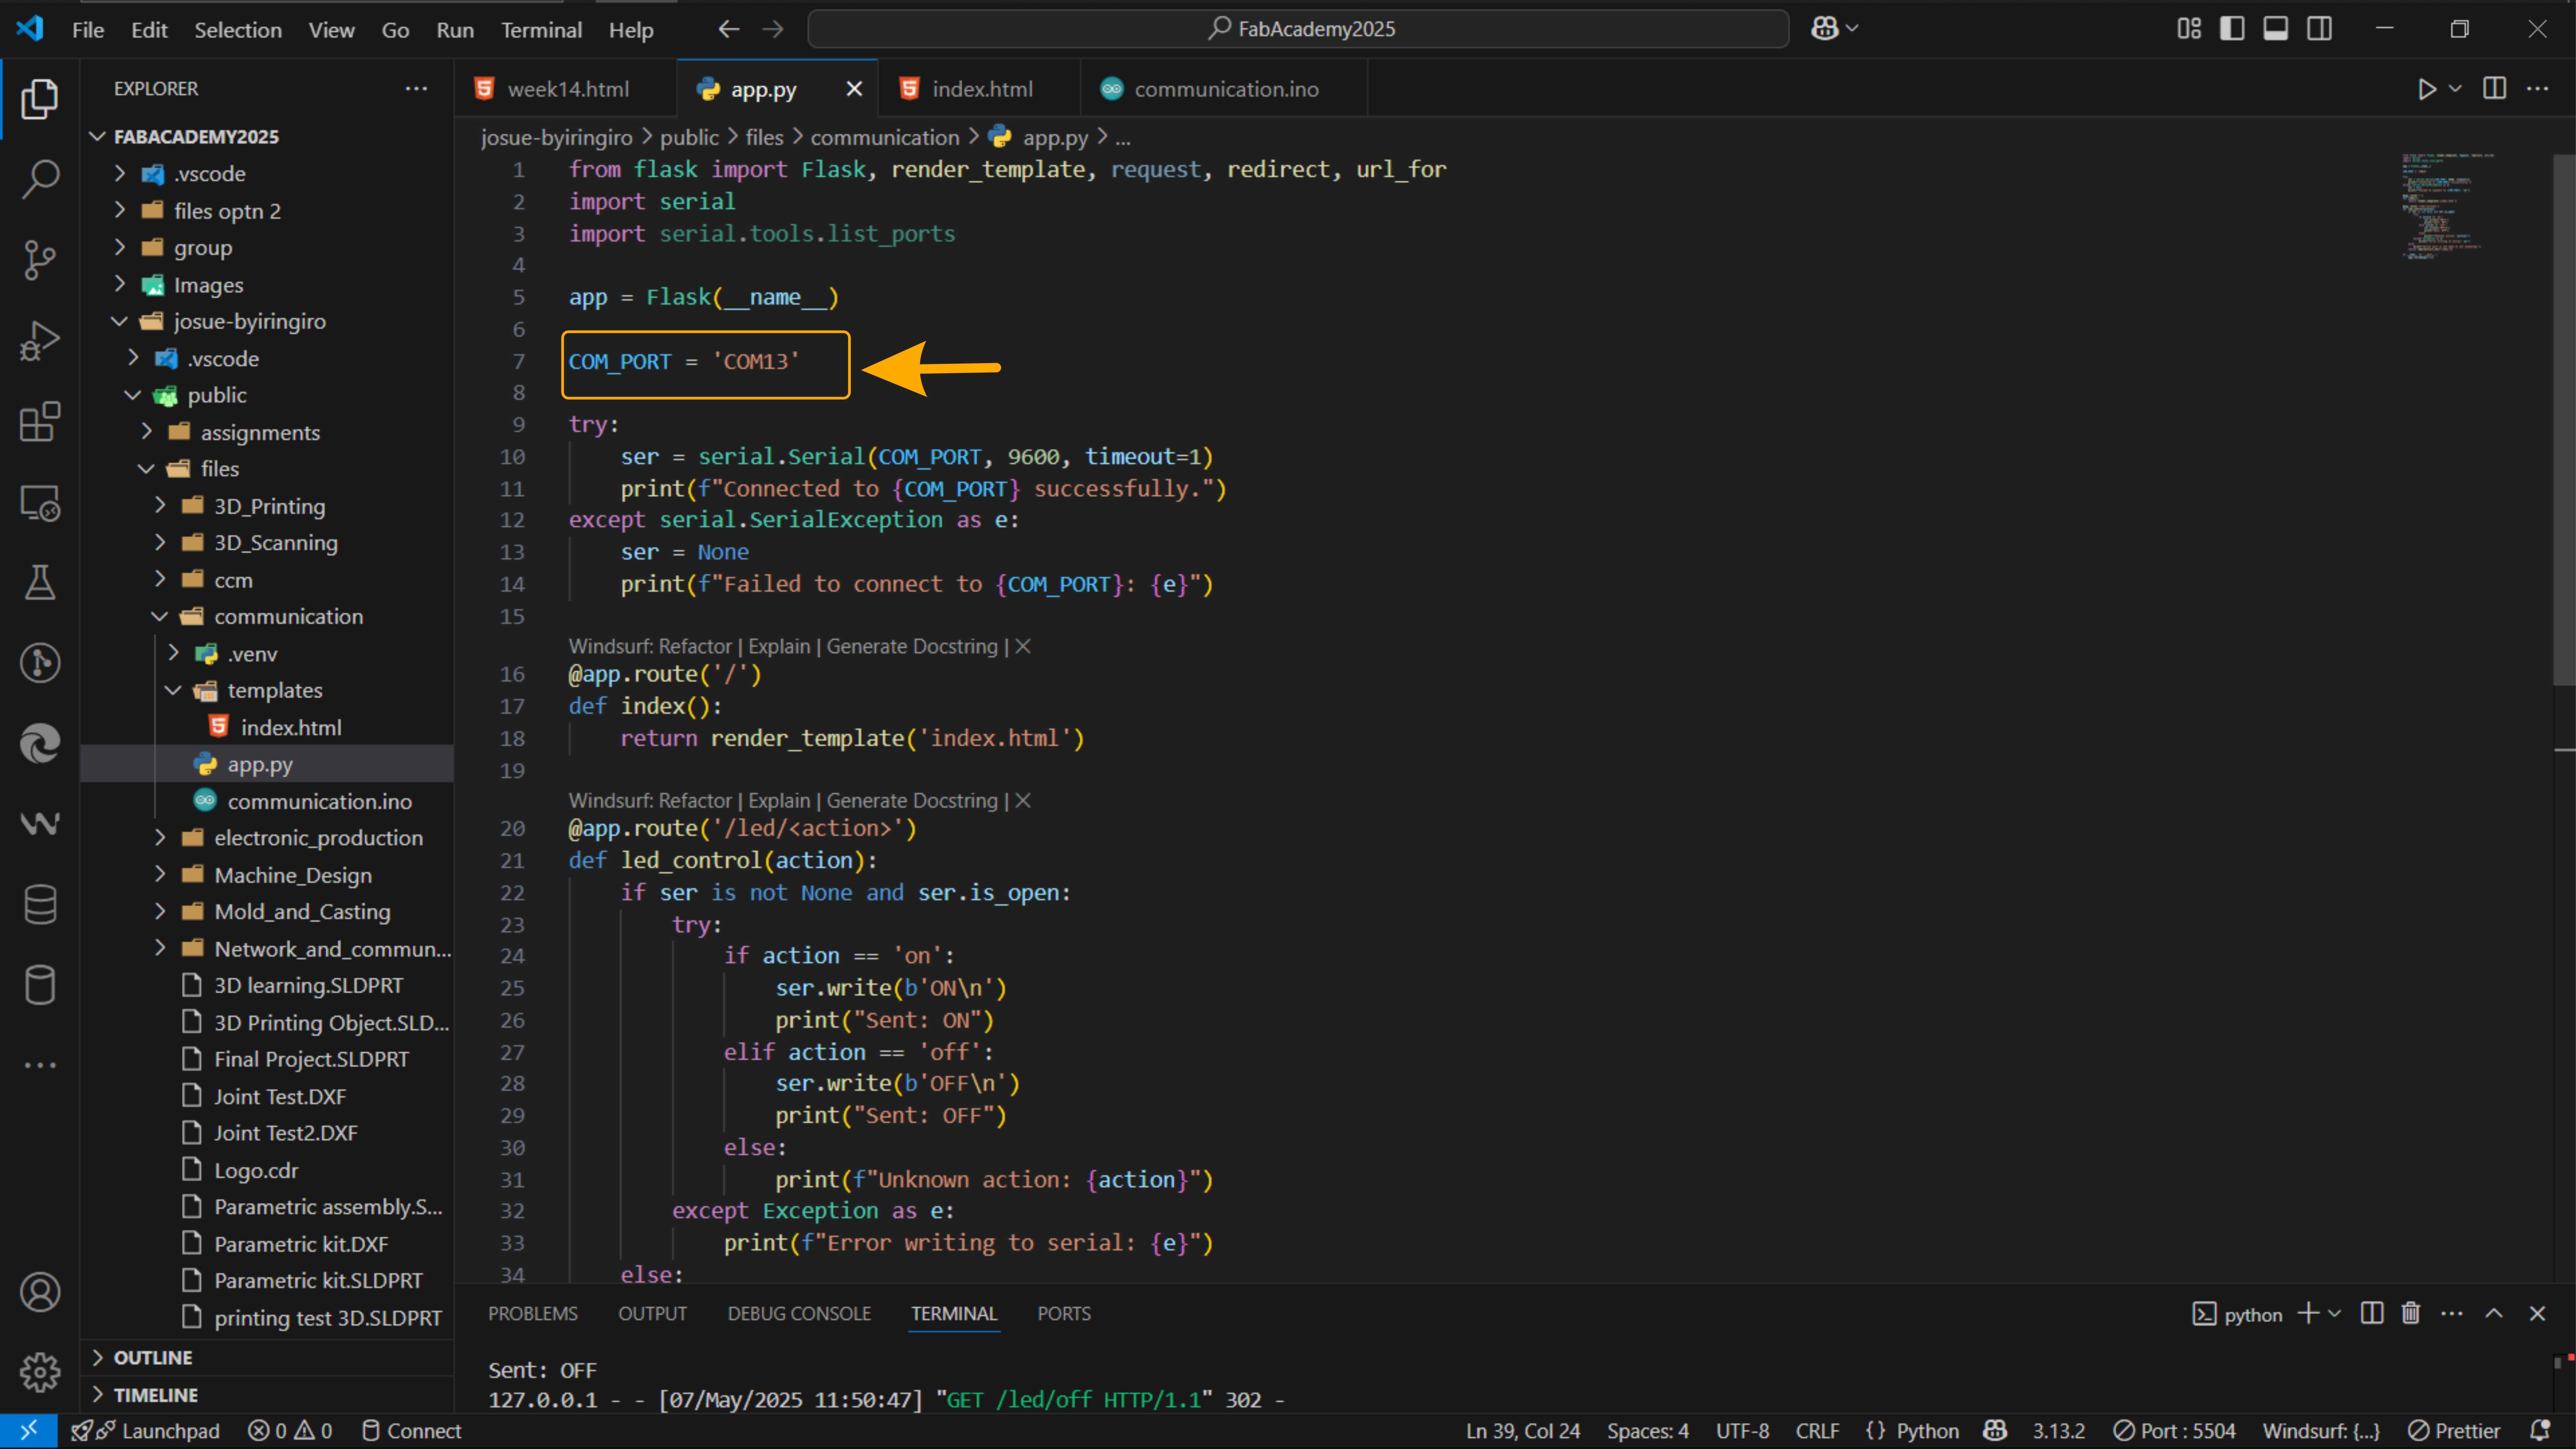Click the editor vertical scrollbar

[x=2564, y=420]
